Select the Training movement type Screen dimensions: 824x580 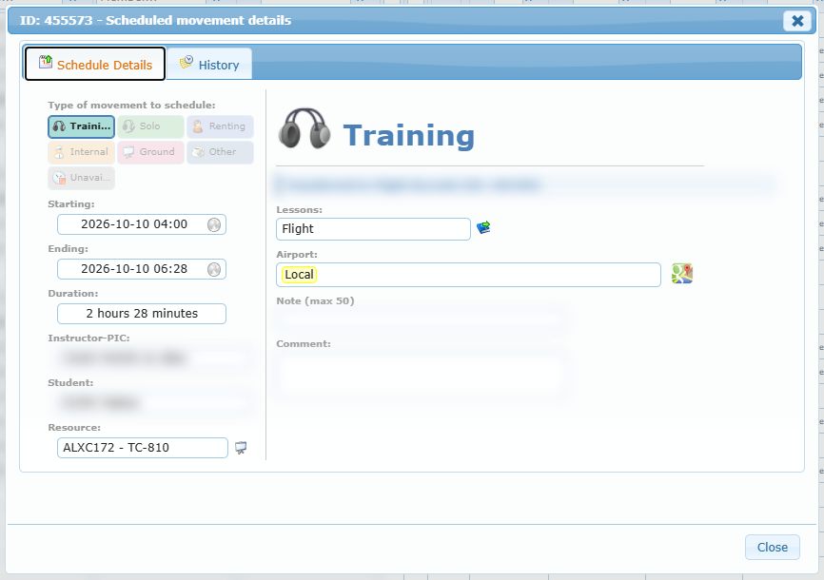tap(82, 126)
